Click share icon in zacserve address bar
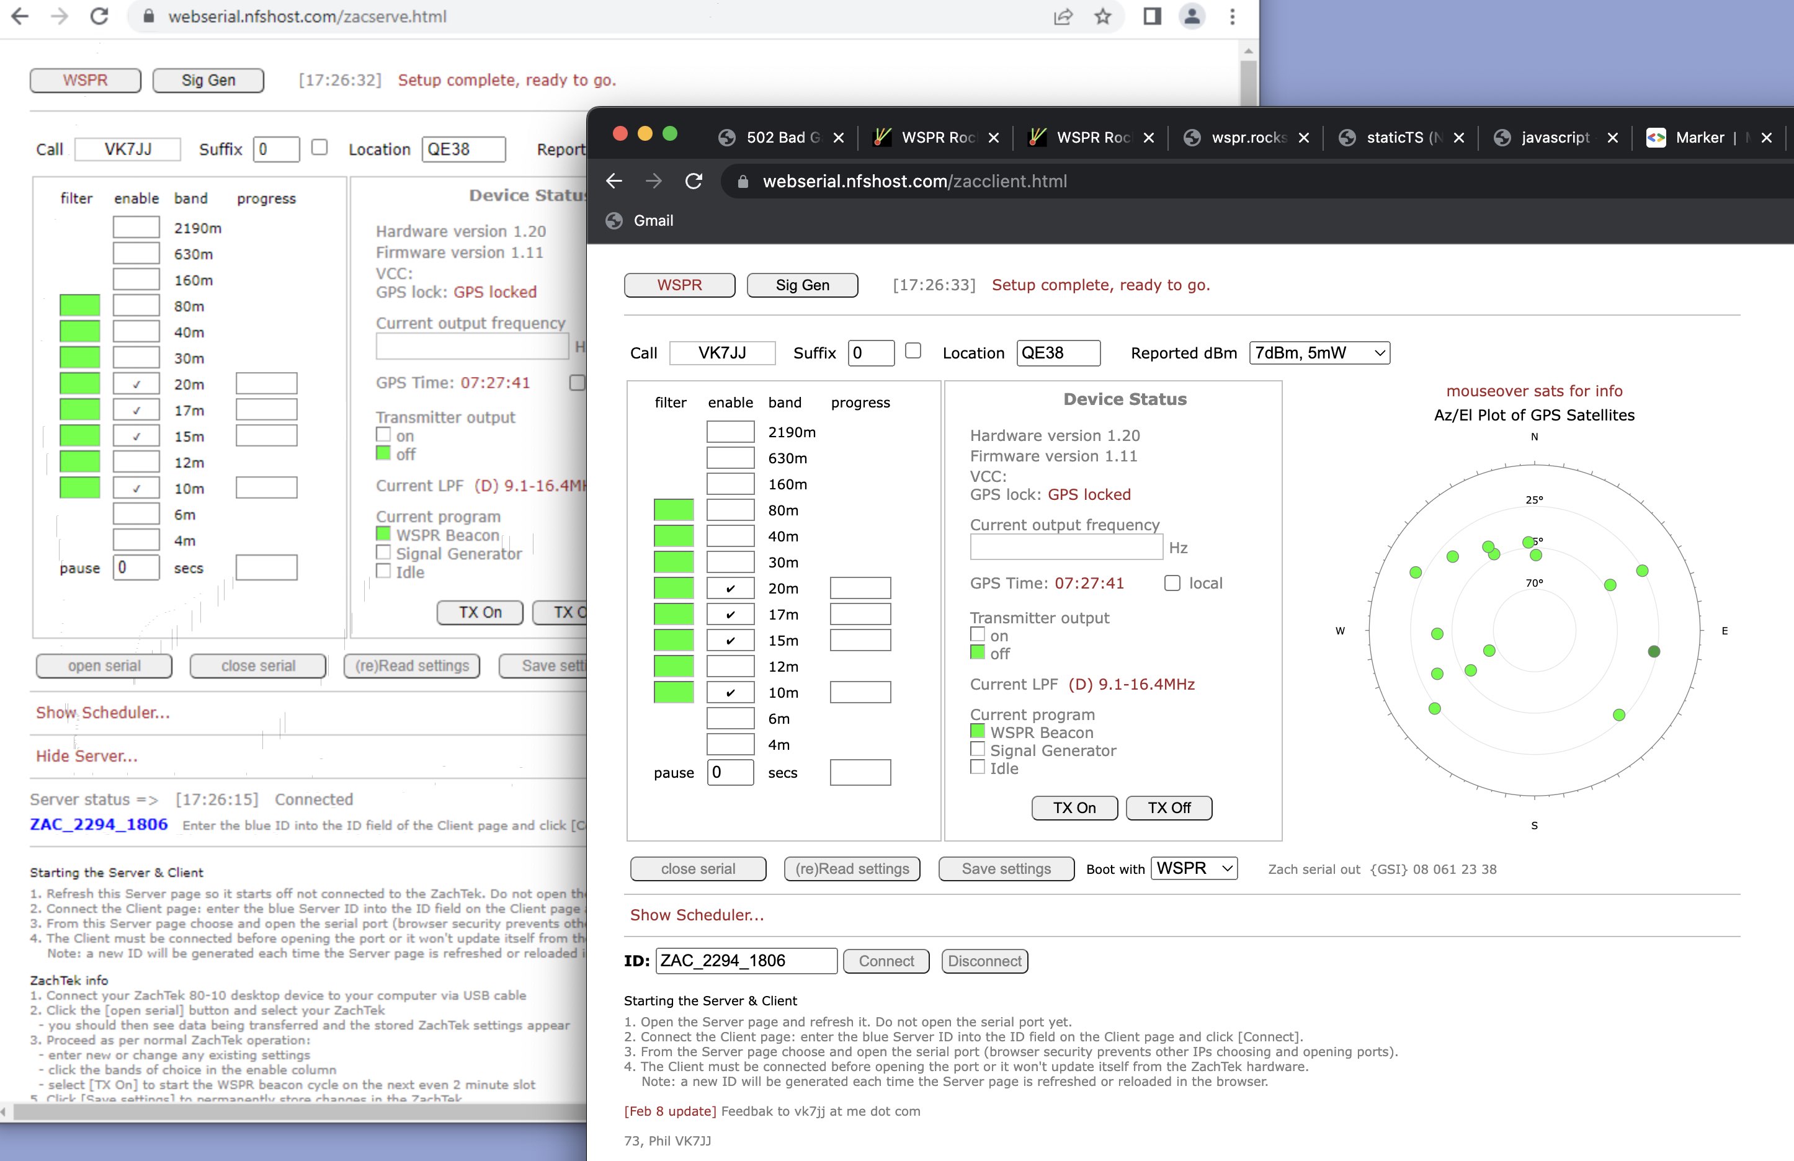1794x1161 pixels. 1063,17
